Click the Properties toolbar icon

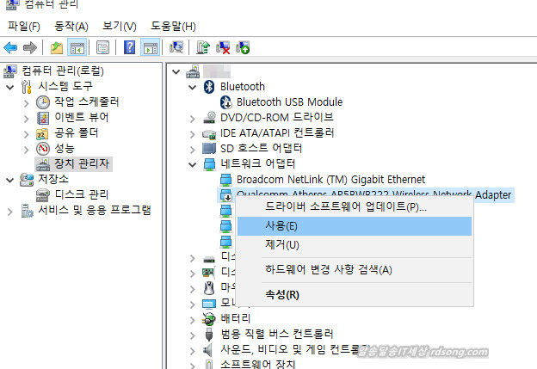tap(103, 47)
